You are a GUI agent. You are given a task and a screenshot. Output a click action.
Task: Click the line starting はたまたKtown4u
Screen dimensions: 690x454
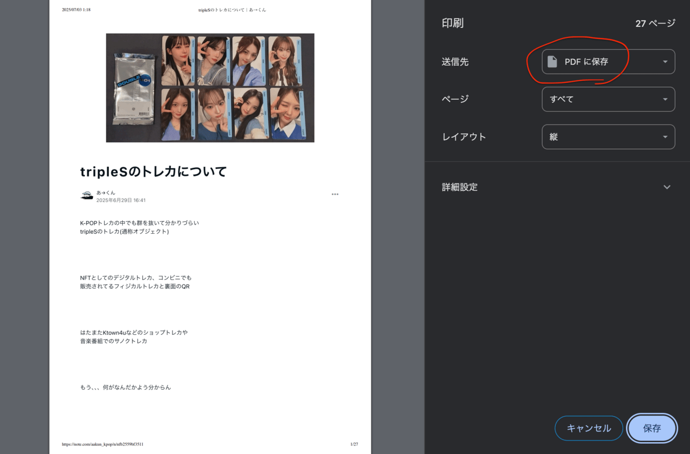pyautogui.click(x=134, y=333)
